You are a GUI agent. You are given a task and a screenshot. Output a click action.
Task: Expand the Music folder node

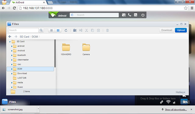pyautogui.click(x=12, y=87)
